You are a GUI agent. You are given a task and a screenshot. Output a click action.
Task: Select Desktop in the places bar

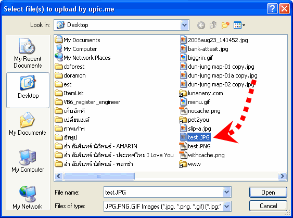tap(28, 90)
